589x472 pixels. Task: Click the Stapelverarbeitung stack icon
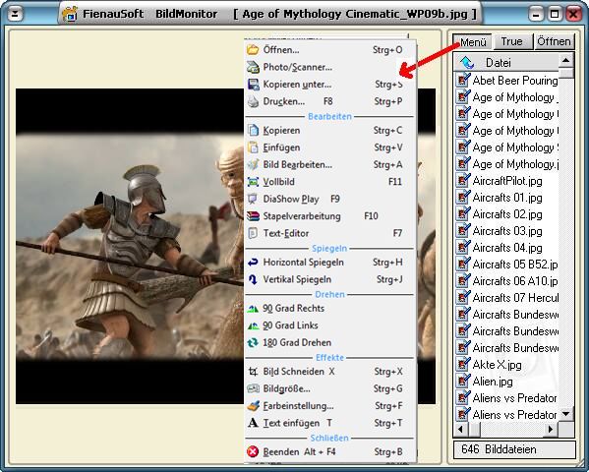(x=253, y=216)
